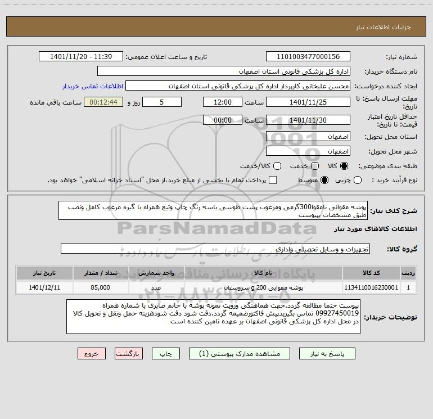Click the delivery city field اصفهان

click(x=308, y=151)
